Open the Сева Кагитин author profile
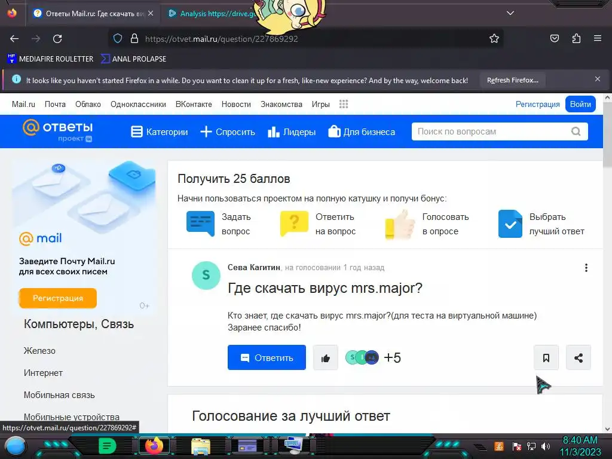This screenshot has height=459, width=612. [253, 267]
